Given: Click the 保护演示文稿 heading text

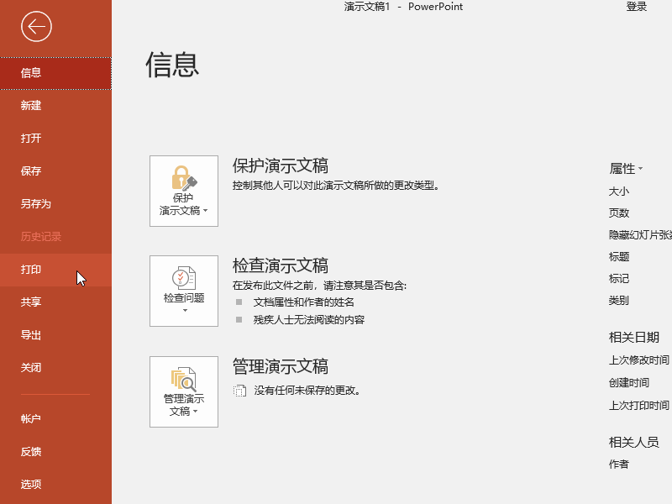Looking at the screenshot, I should pos(281,165).
